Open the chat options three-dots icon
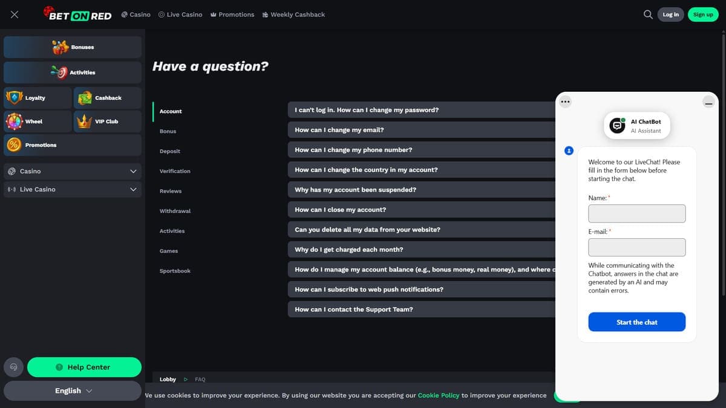Image resolution: width=726 pixels, height=408 pixels. click(x=566, y=102)
